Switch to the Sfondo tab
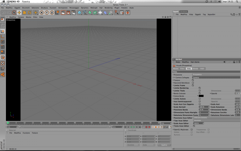The image size is (241, 151). (195, 69)
